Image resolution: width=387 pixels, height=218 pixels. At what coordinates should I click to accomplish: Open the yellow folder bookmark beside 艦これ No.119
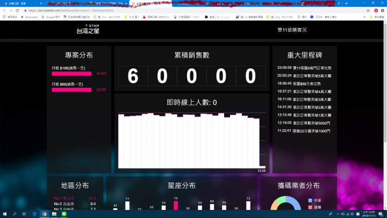[x=132, y=17]
